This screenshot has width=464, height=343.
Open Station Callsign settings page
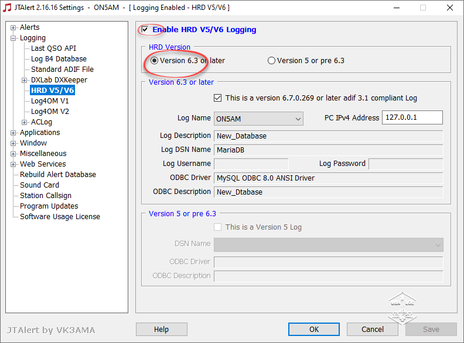[46, 195]
